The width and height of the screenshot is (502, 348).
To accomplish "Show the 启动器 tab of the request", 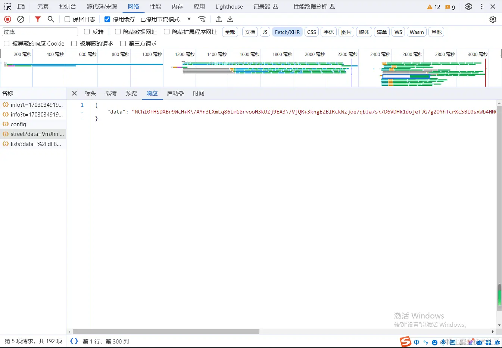I will pyautogui.click(x=175, y=93).
